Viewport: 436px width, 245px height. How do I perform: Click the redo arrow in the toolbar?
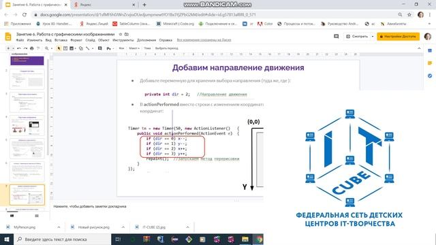coord(25,48)
